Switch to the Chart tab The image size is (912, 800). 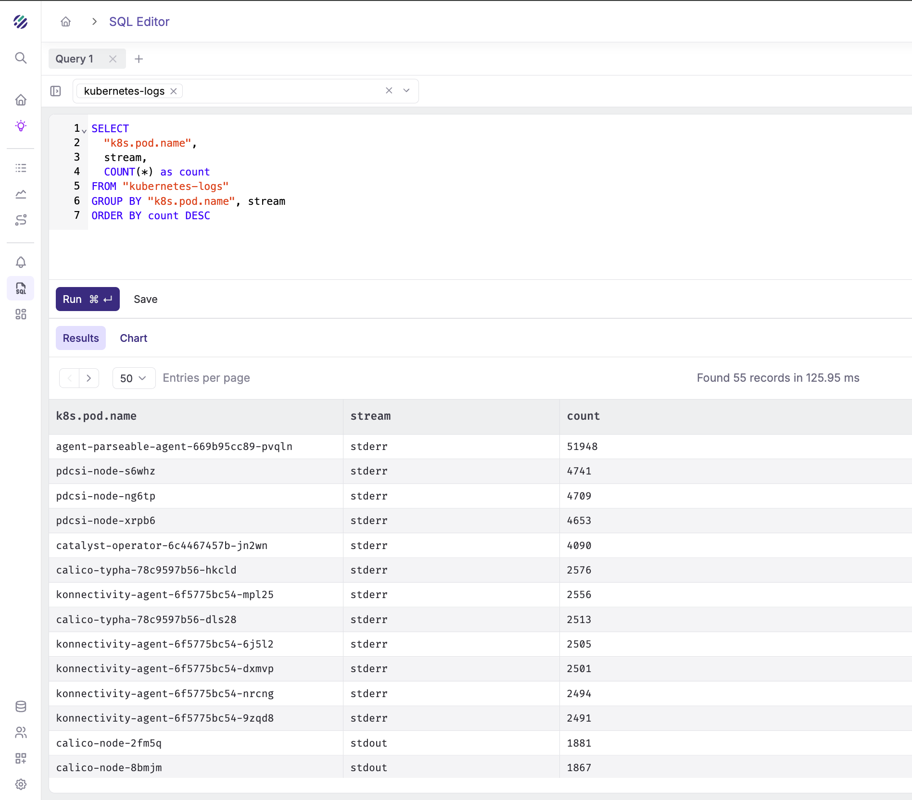click(133, 338)
